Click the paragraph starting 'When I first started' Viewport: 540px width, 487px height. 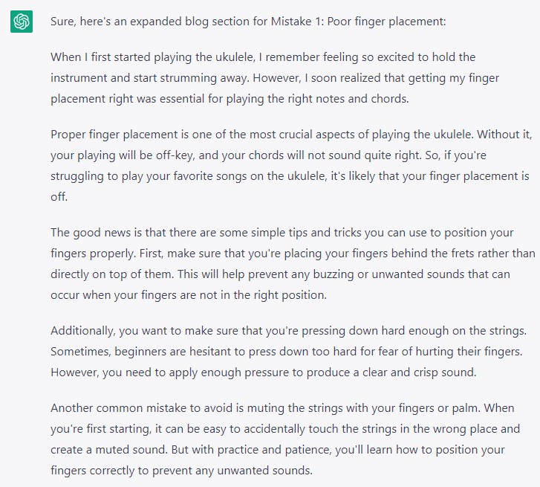pos(275,77)
